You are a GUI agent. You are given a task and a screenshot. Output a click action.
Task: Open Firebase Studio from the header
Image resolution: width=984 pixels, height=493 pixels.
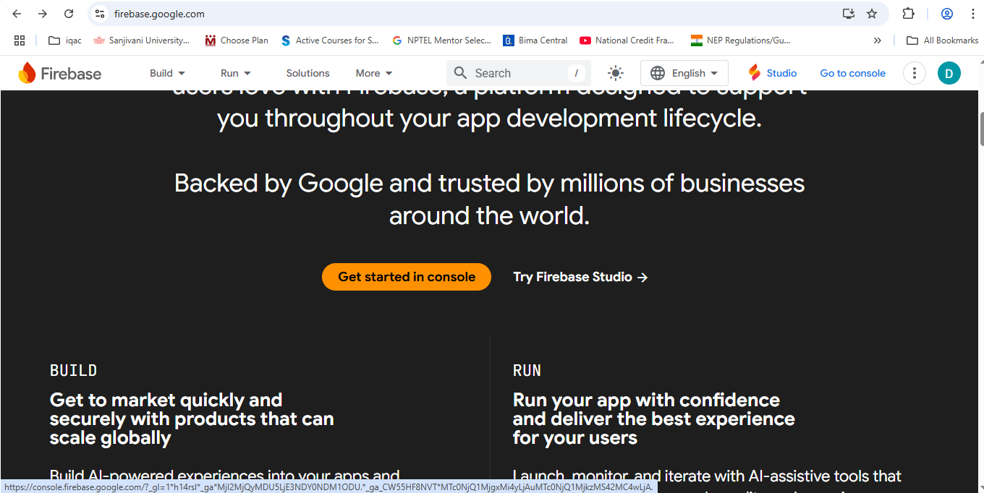pyautogui.click(x=773, y=73)
